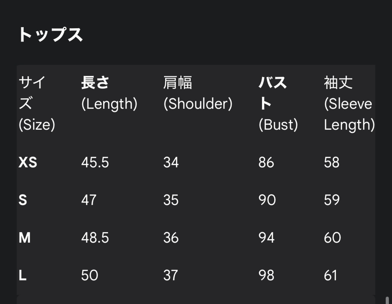Click the L length value 50
This screenshot has height=304, width=392.
pos(89,275)
